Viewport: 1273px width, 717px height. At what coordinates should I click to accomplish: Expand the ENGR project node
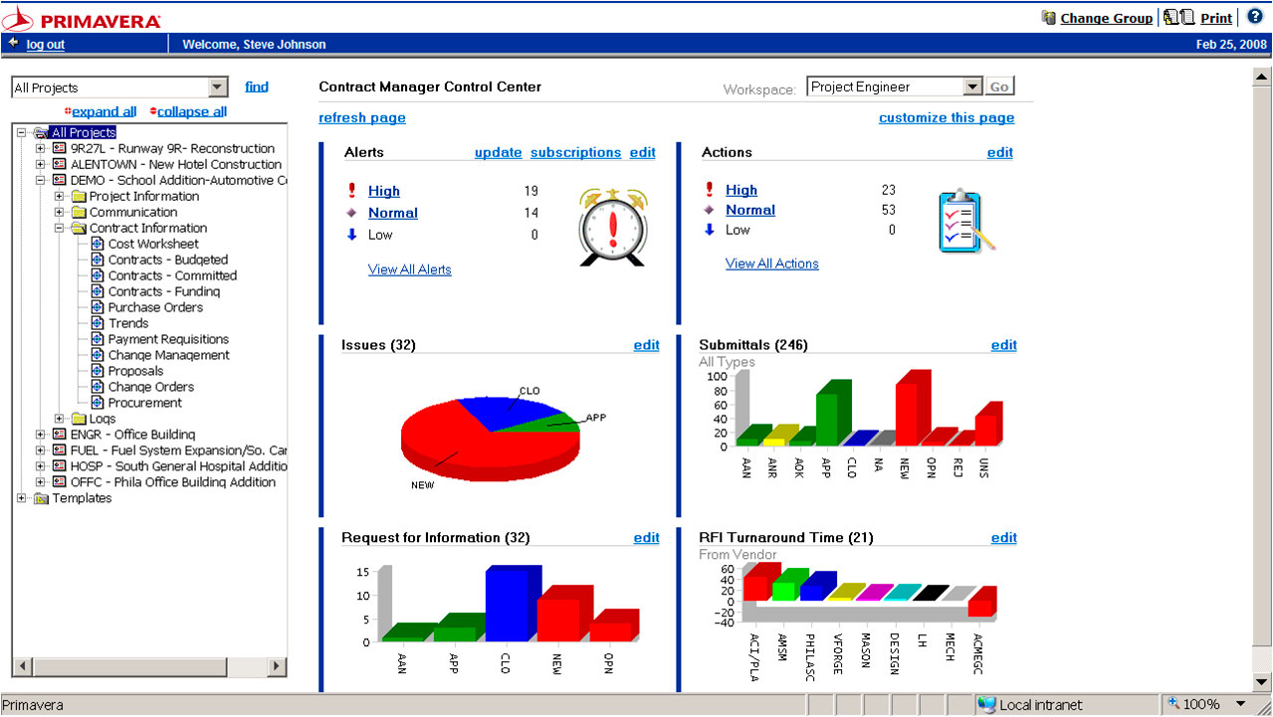coord(41,435)
